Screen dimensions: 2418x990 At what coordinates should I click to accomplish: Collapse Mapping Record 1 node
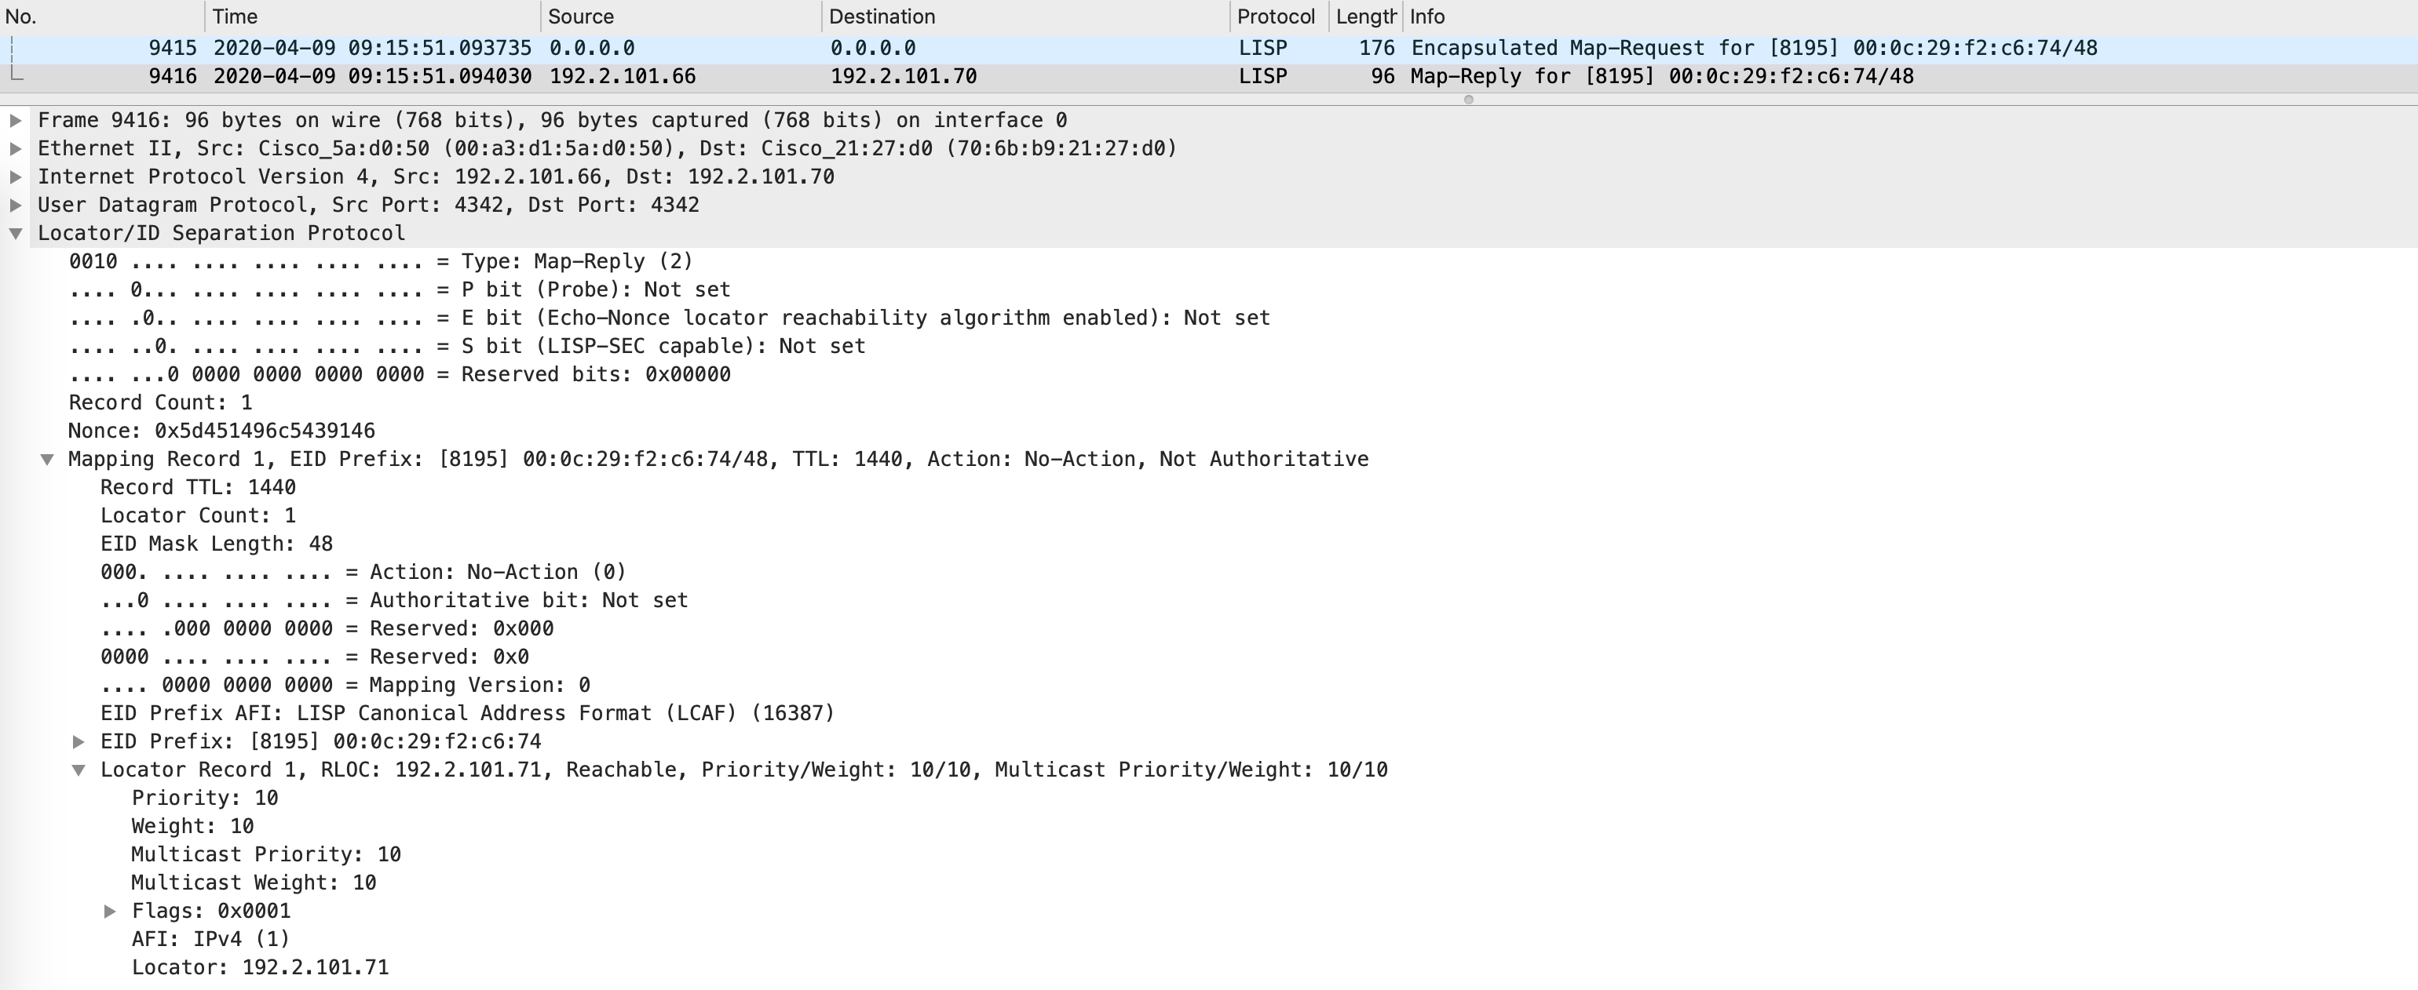[47, 459]
